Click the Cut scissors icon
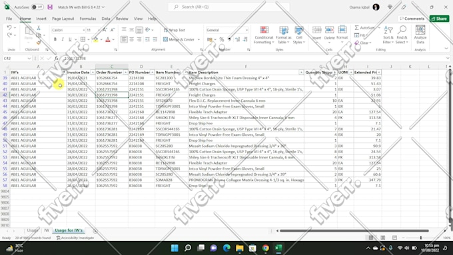Image resolution: width=453 pixels, height=255 pixels. pos(39,28)
